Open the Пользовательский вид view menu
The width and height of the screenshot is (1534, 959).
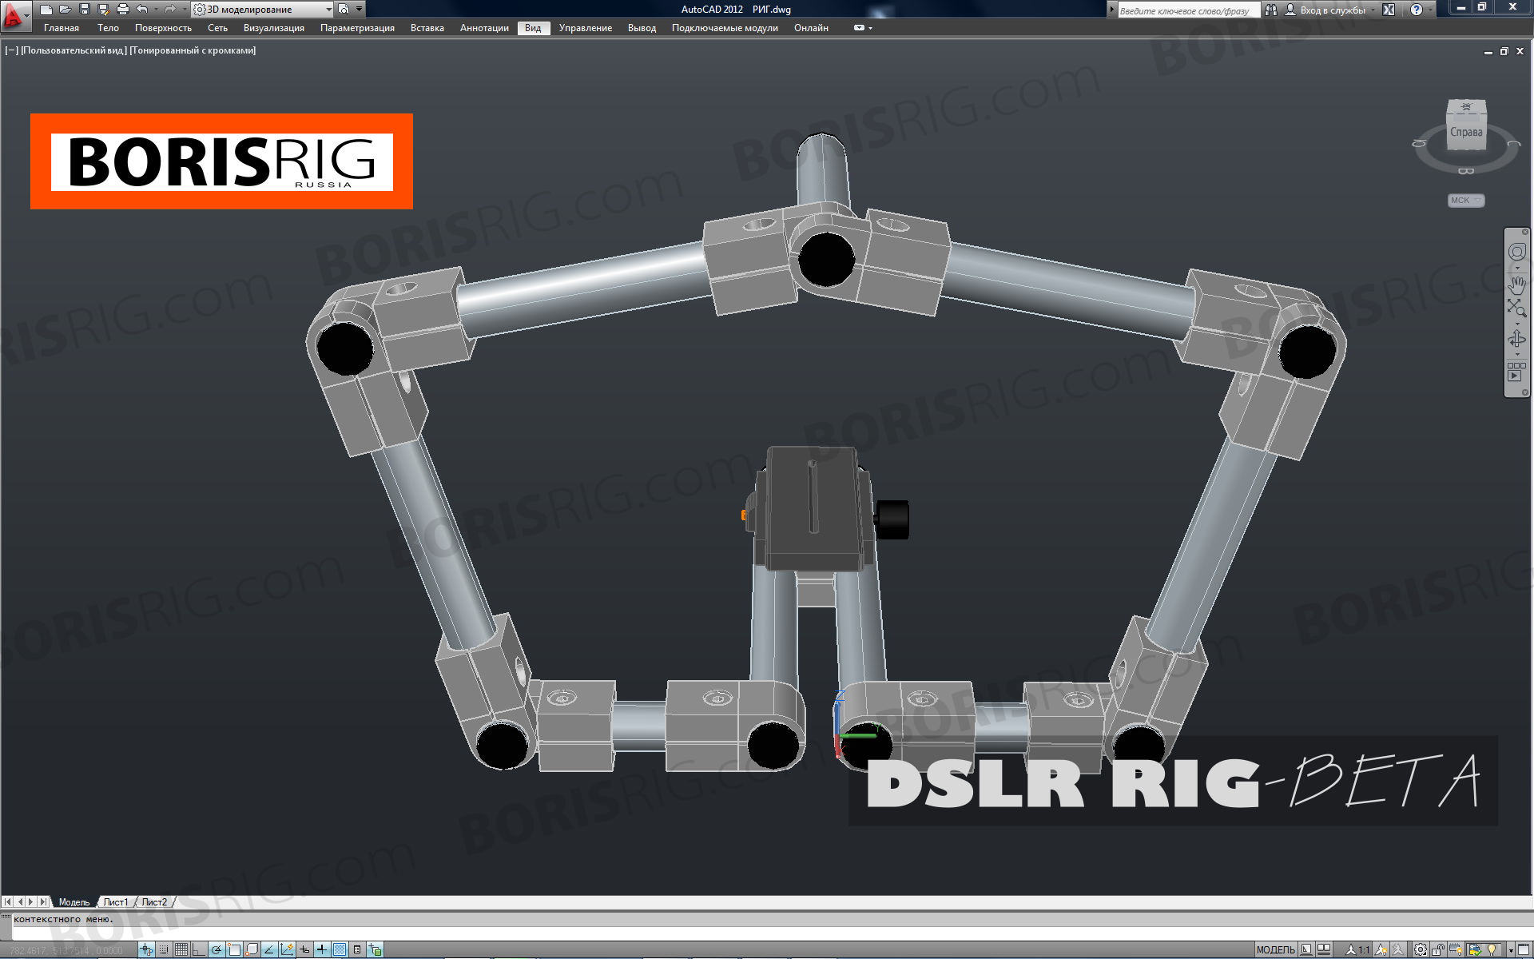pyautogui.click(x=74, y=50)
